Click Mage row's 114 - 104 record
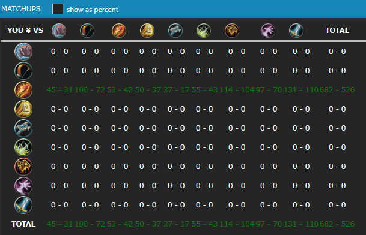366x235 pixels. pyautogui.click(x=237, y=90)
